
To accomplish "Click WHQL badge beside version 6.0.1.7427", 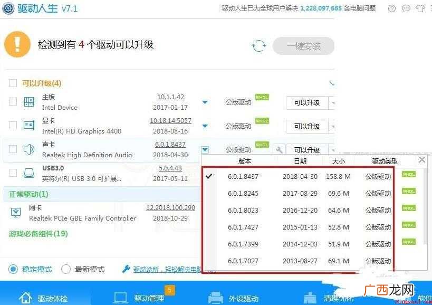I will point(409,225).
